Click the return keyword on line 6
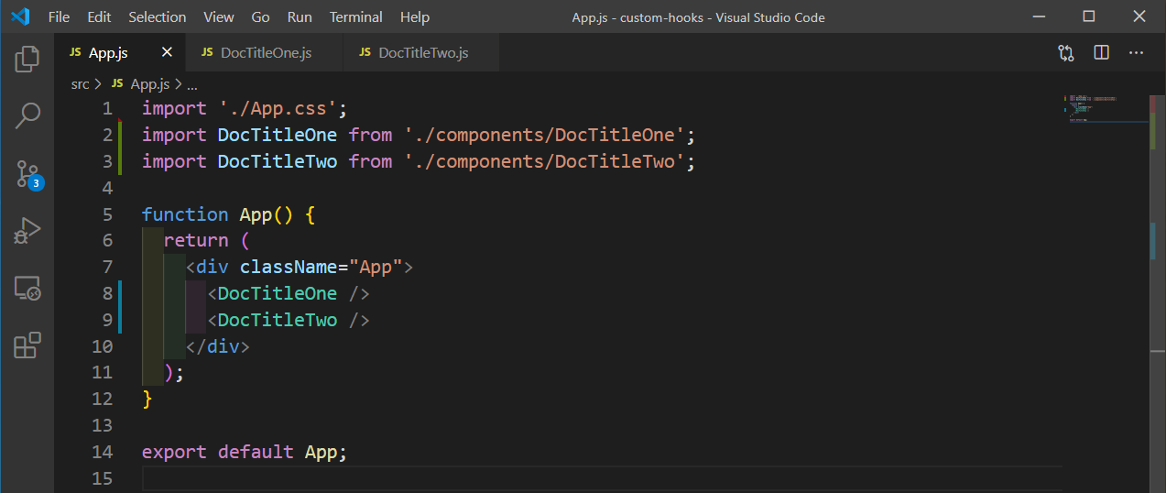The width and height of the screenshot is (1166, 493). tap(196, 240)
